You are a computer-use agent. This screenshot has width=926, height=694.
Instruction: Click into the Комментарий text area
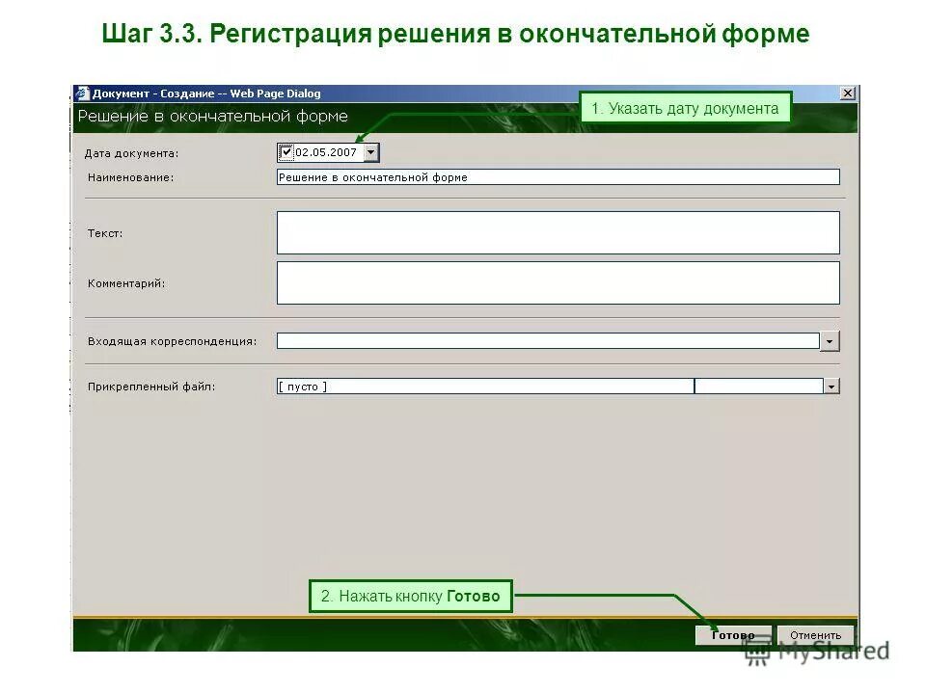[x=558, y=283]
